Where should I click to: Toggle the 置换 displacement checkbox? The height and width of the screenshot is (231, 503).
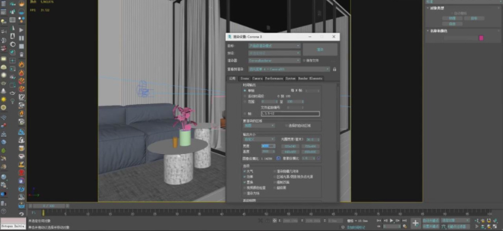pos(245,182)
